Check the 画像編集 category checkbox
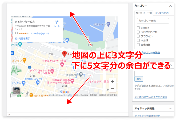Viewport: 177px width, 120px height. pos(138,45)
